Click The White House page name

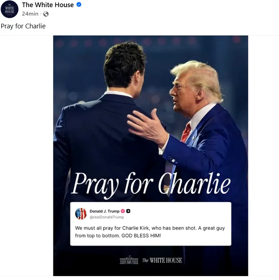pyautogui.click(x=48, y=5)
